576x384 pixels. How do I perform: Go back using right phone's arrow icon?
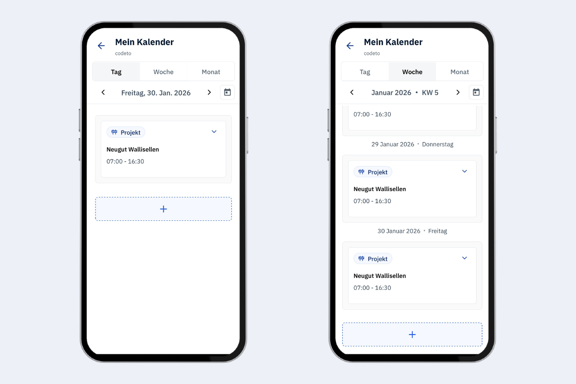pos(350,46)
